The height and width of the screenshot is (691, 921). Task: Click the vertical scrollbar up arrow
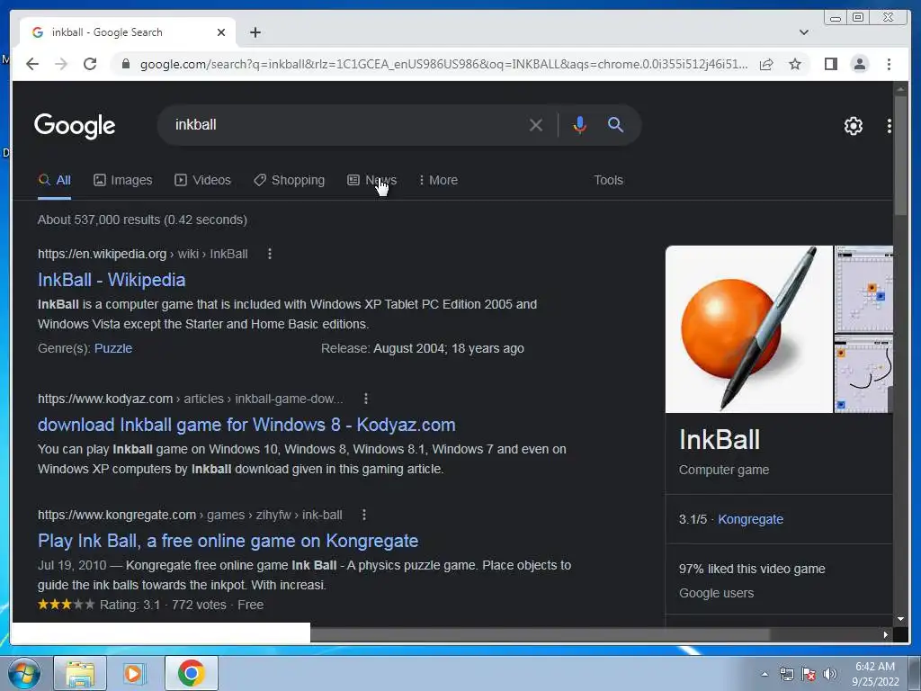(900, 89)
